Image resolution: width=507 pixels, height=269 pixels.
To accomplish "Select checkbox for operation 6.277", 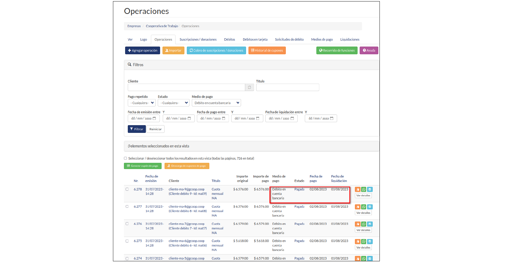I will coord(127,206).
